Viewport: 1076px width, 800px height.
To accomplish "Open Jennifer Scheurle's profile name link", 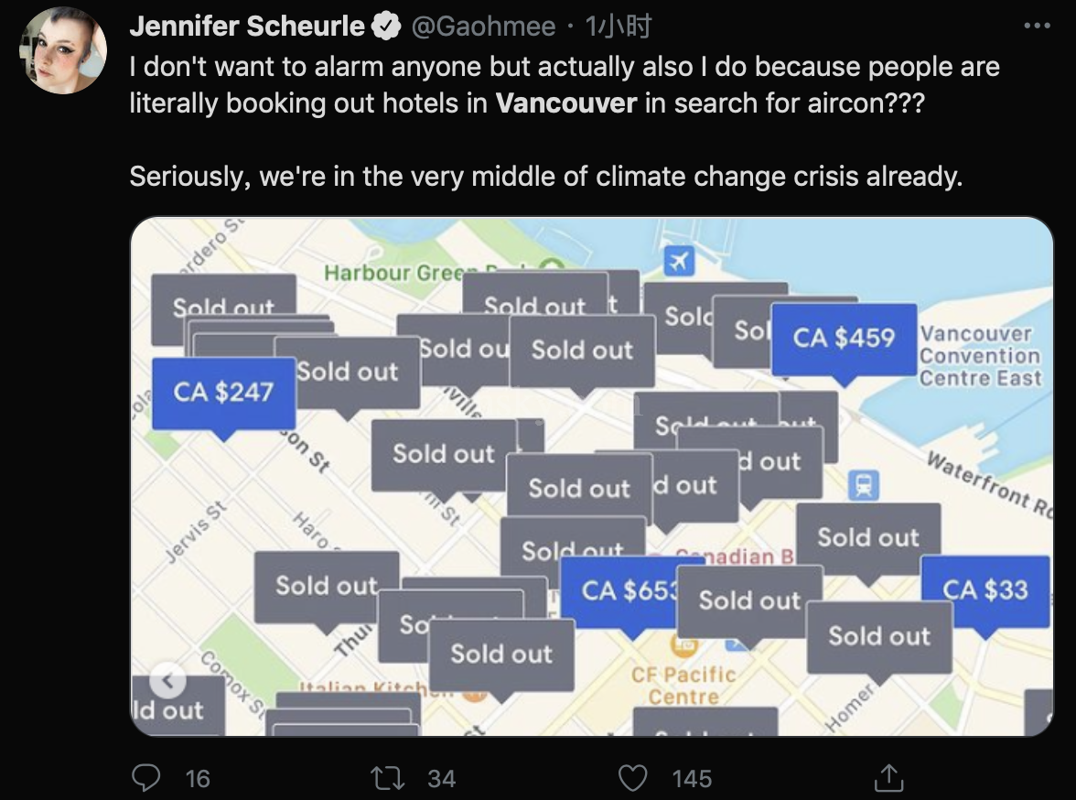I will click(x=247, y=27).
